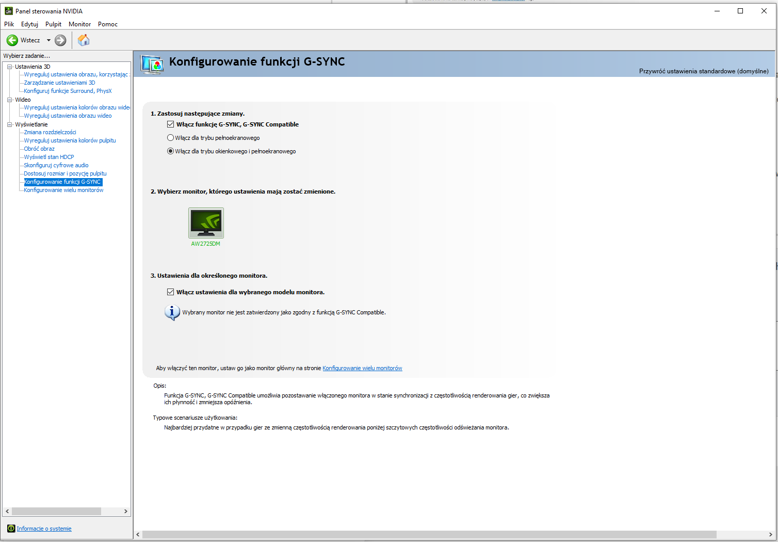
Task: Click the Wstecz button label
Action: click(30, 40)
